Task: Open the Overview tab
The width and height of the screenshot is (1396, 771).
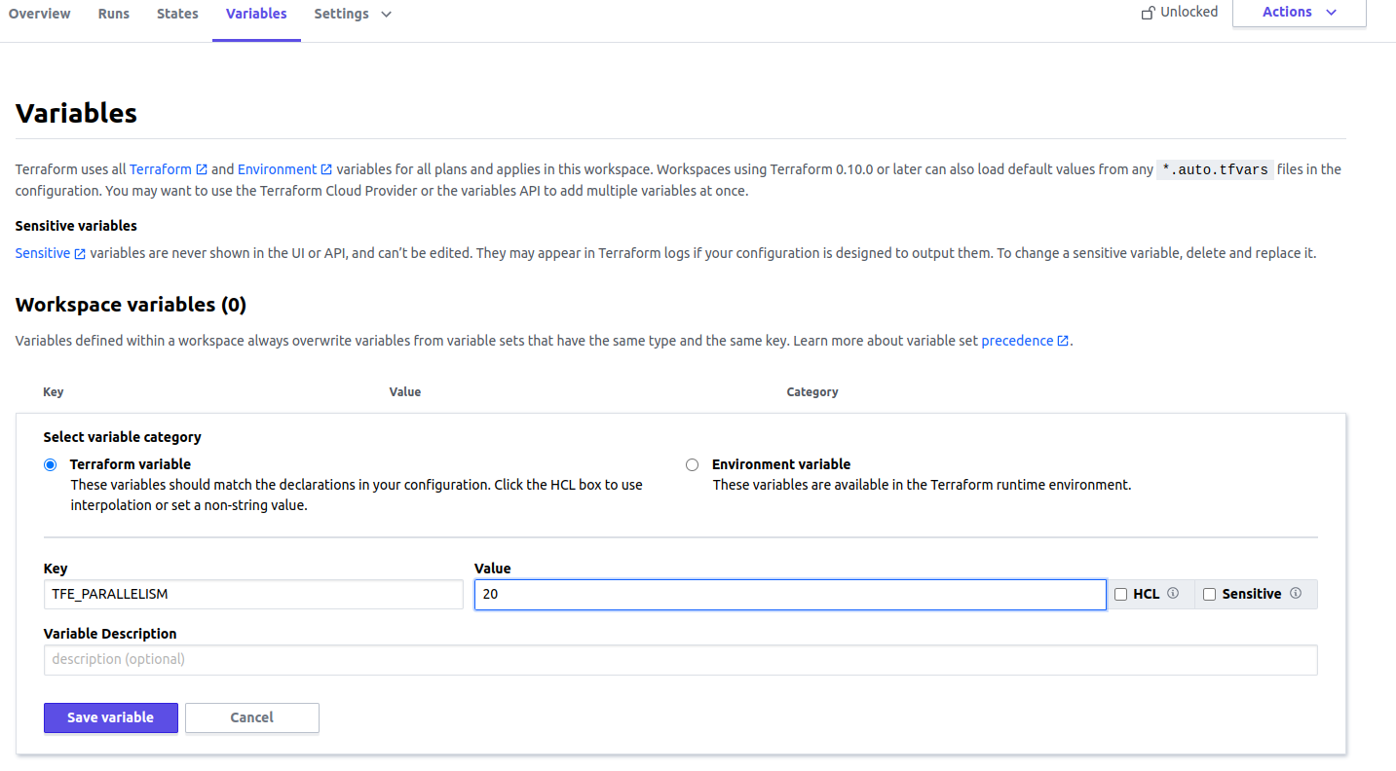Action: tap(39, 14)
